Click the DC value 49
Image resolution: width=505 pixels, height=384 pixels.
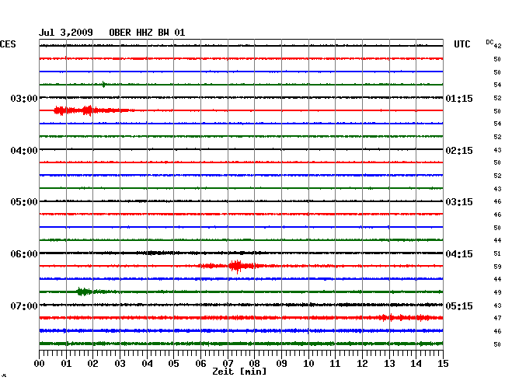[497, 292]
